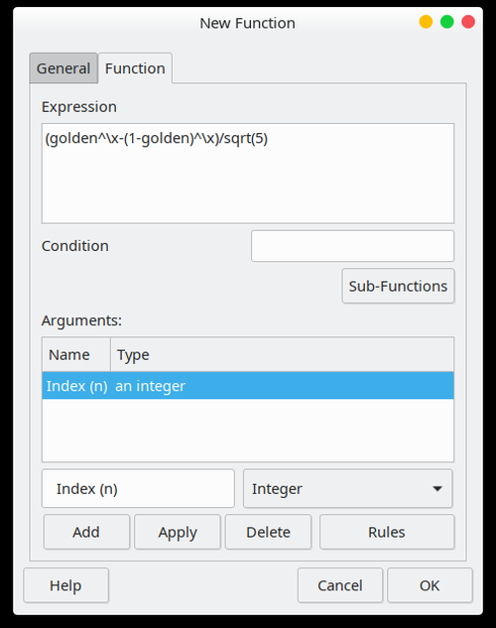Screen dimensions: 496x628
Task: Click inside the Expression text area
Action: point(248,173)
